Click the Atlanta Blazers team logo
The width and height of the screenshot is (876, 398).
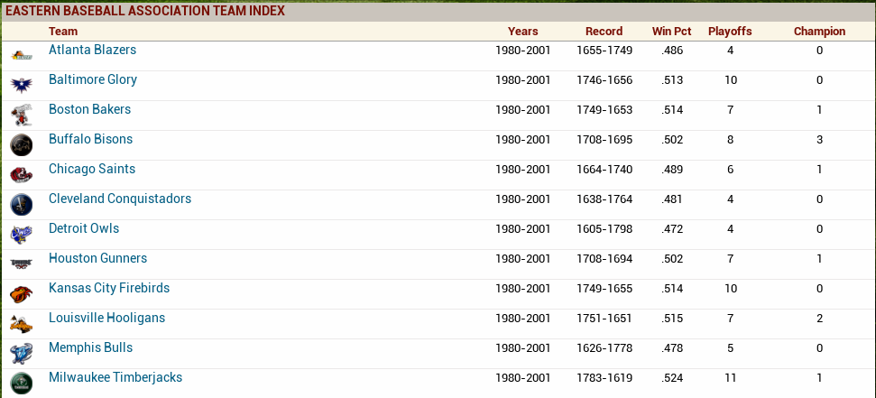pyautogui.click(x=22, y=56)
